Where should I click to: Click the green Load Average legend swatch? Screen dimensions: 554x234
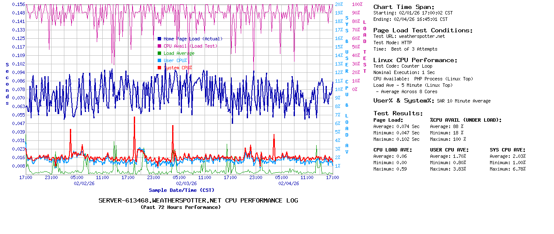coord(159,53)
